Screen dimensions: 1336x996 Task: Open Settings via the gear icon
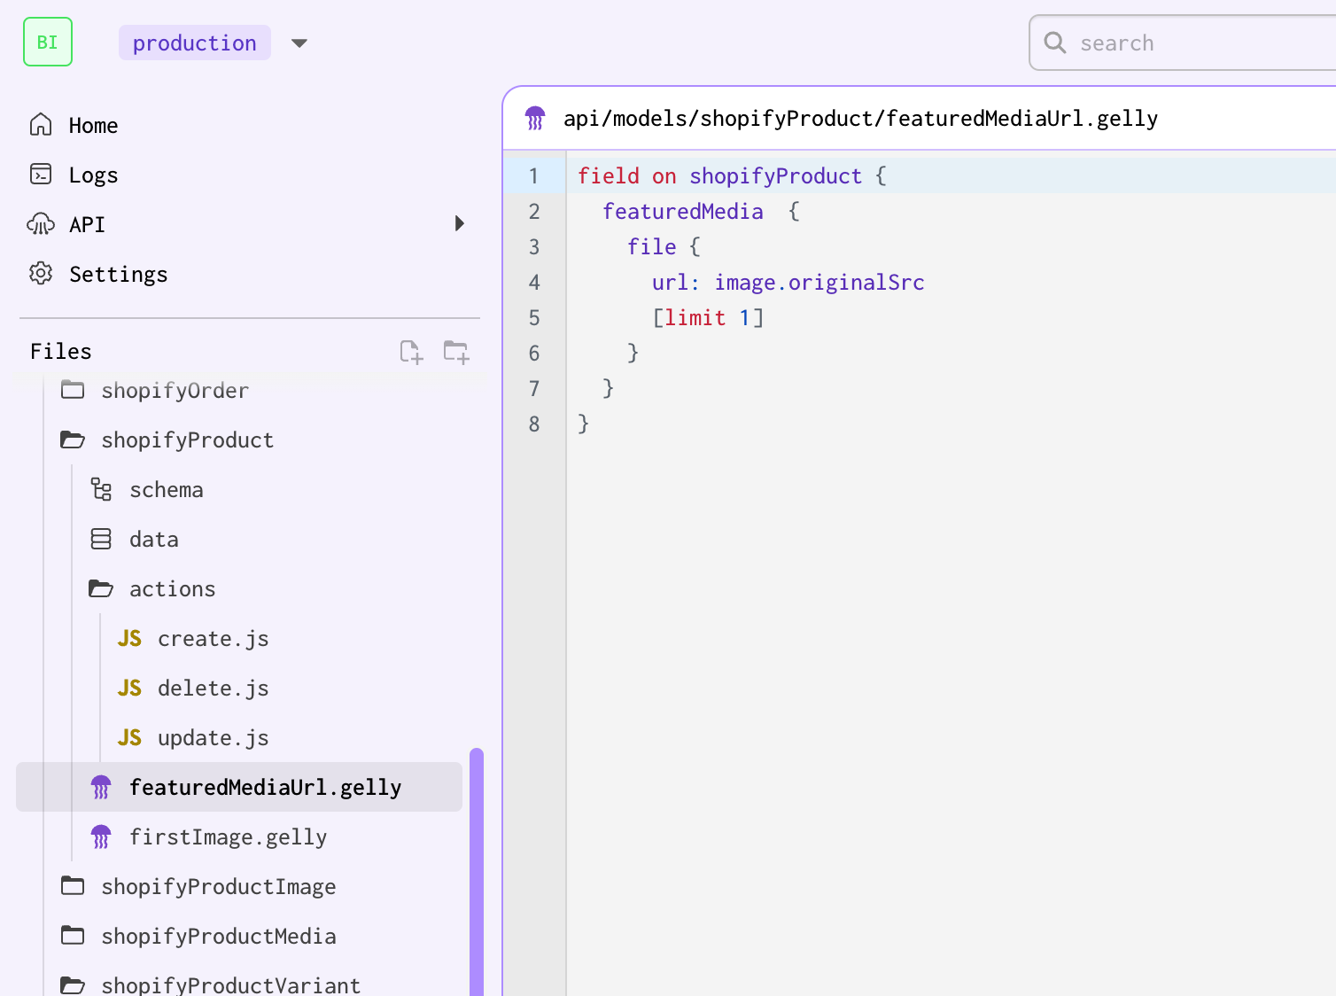[x=40, y=274]
